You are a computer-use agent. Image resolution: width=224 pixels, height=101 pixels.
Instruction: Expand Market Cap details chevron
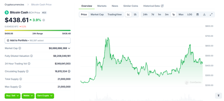pyautogui.click(x=69, y=48)
